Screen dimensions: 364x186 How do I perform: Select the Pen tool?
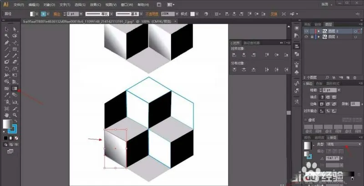pyautogui.click(x=6, y=43)
